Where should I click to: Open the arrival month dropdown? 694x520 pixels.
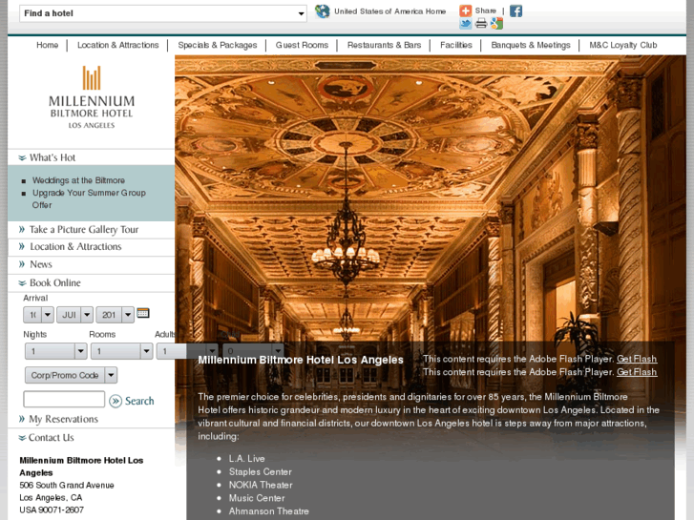pyautogui.click(x=74, y=315)
